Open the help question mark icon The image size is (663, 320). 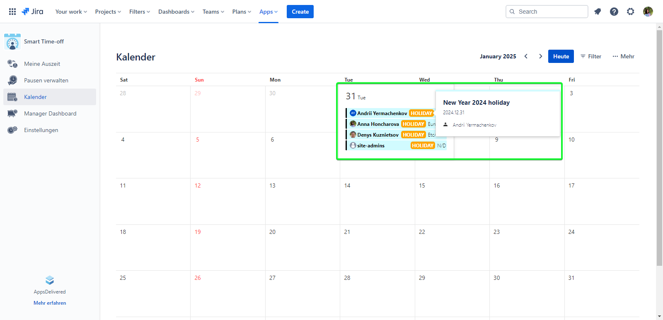pyautogui.click(x=614, y=12)
